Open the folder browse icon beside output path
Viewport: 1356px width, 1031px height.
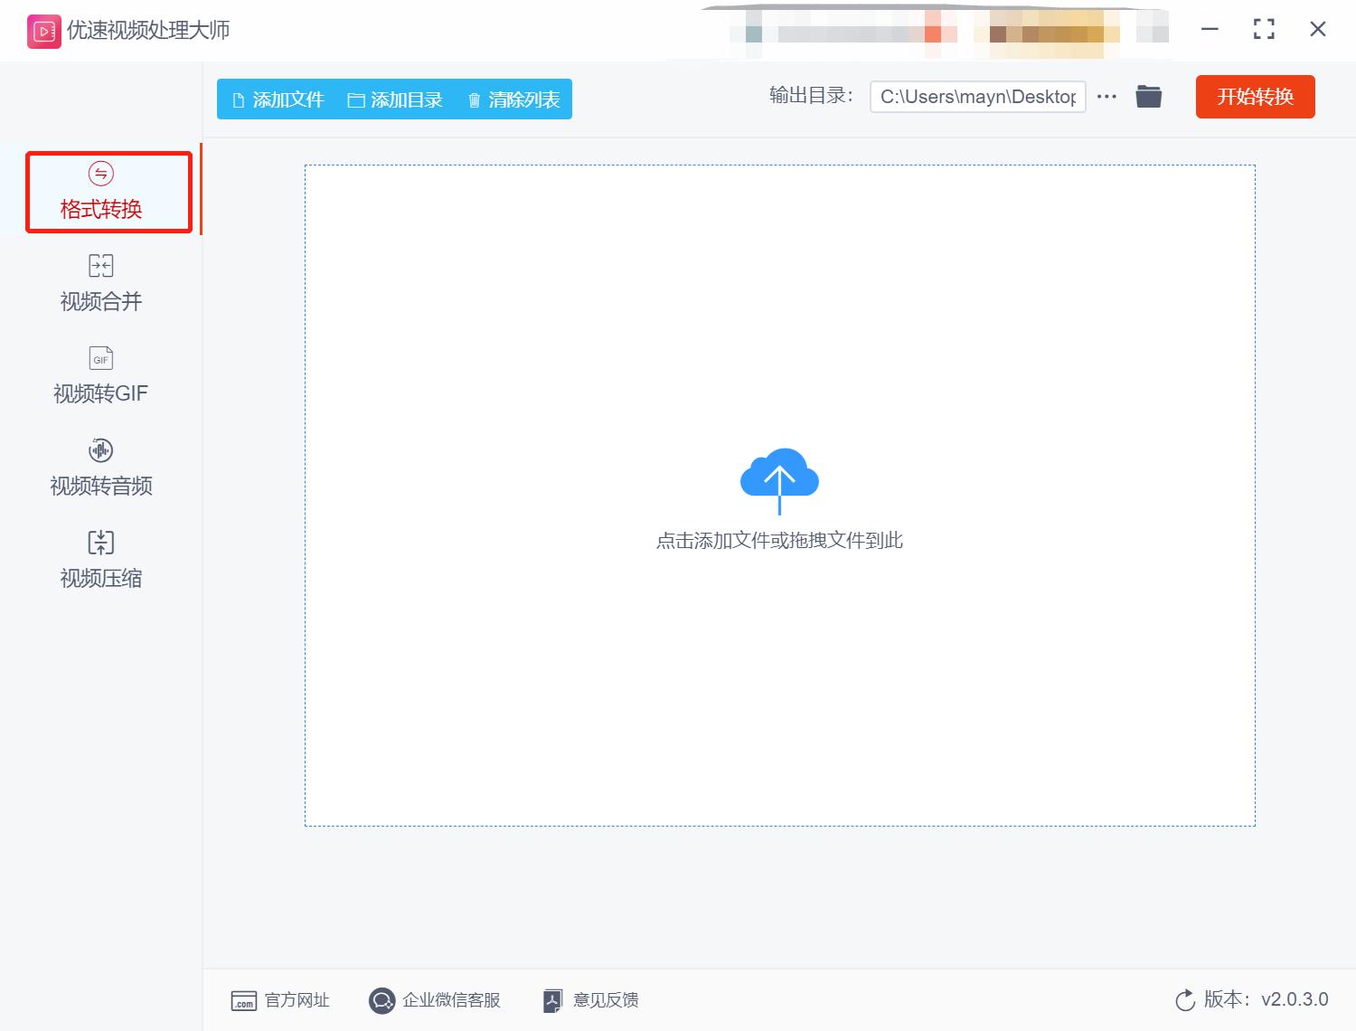(1147, 96)
